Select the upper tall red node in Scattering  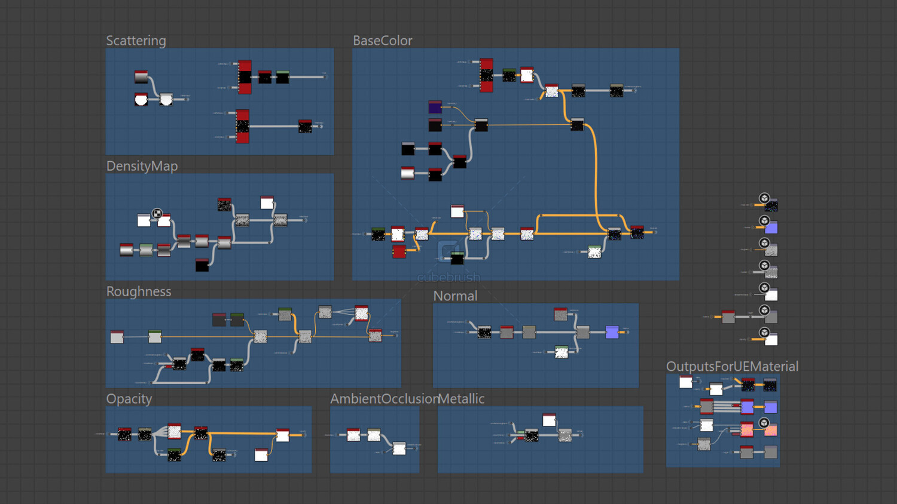point(245,77)
